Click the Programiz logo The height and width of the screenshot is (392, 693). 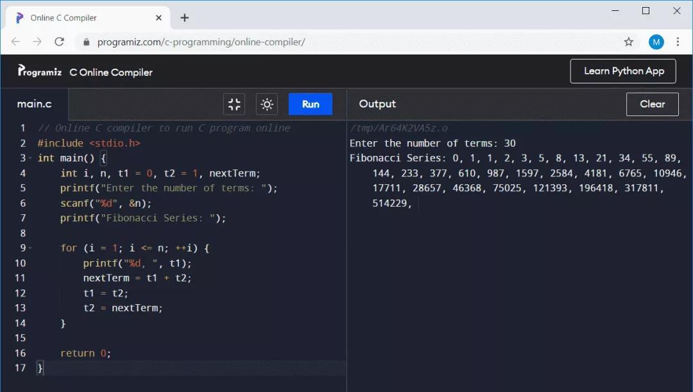coord(40,72)
